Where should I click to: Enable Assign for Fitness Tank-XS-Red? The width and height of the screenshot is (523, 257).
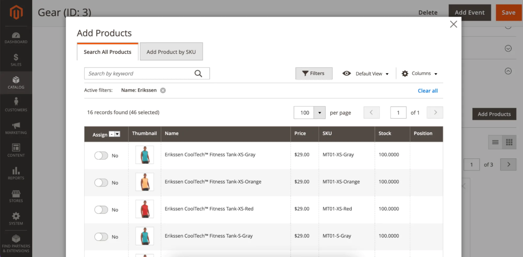(101, 210)
